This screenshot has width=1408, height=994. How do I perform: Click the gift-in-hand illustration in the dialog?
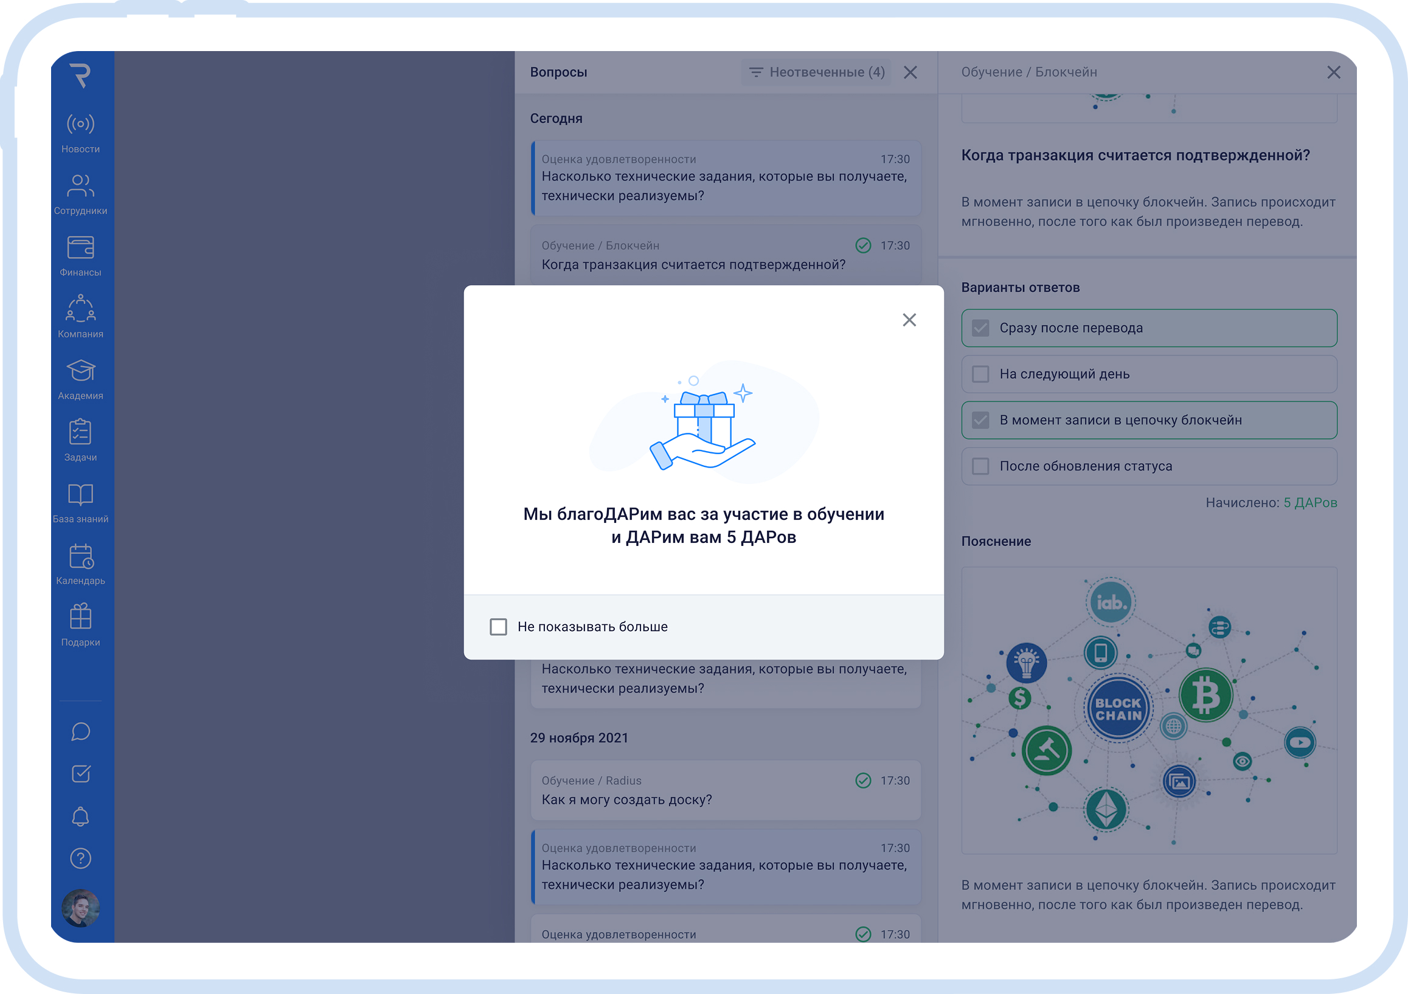[703, 423]
